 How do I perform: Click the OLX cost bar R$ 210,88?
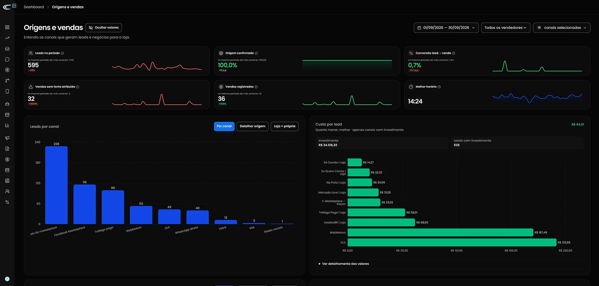[x=452, y=242]
